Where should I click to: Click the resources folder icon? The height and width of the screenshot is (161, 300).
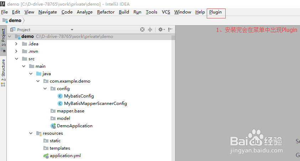[x=39, y=133]
